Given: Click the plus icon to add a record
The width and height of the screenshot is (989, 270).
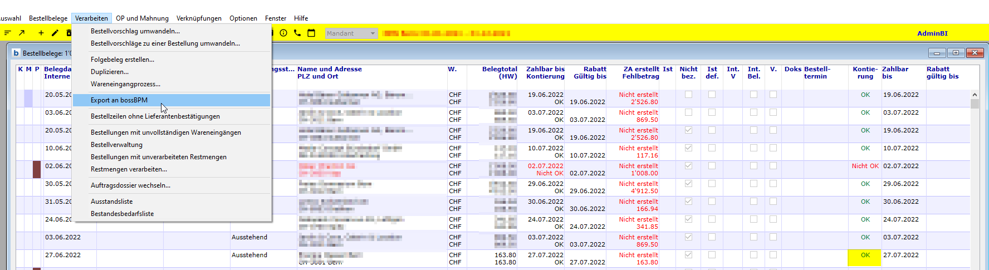Looking at the screenshot, I should pos(41,33).
